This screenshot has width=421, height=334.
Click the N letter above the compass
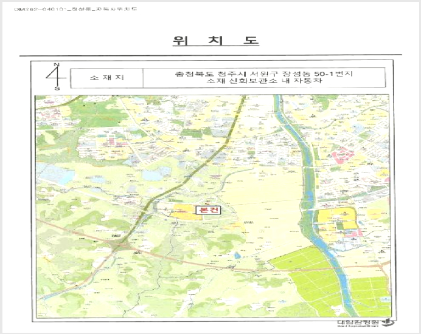tap(57, 64)
